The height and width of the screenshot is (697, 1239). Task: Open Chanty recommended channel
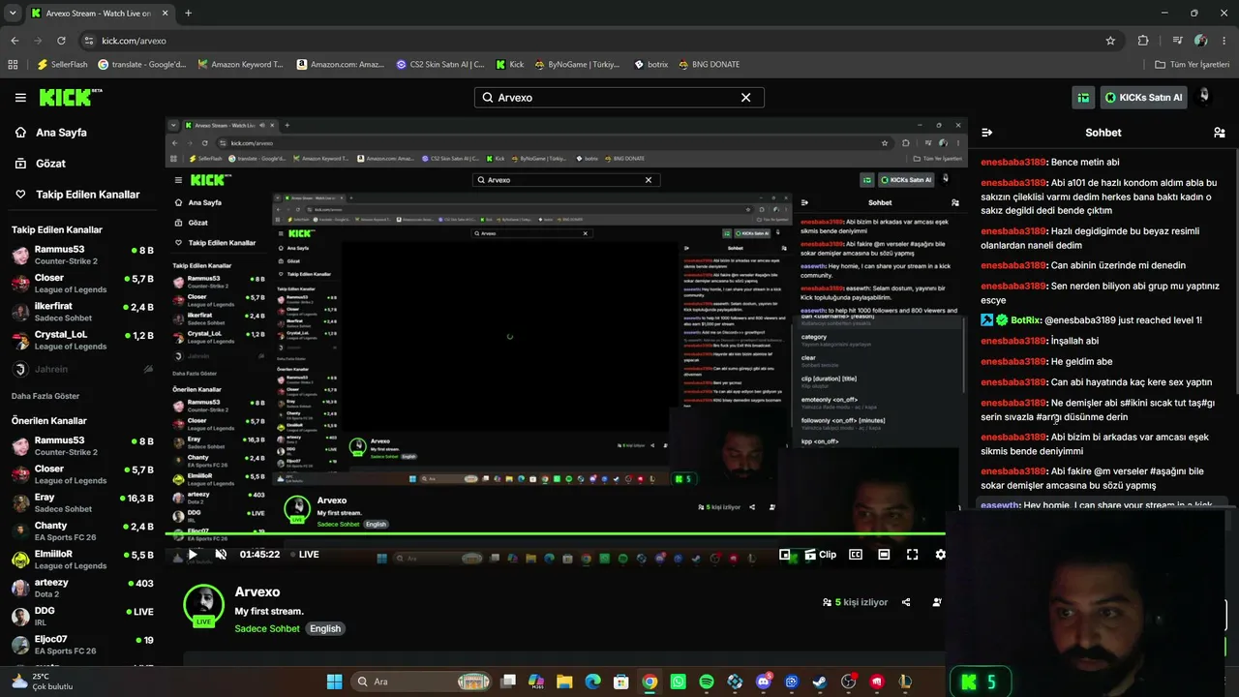click(82, 531)
